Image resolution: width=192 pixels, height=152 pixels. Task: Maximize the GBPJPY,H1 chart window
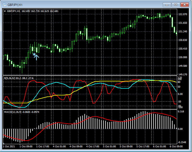tap(176, 4)
